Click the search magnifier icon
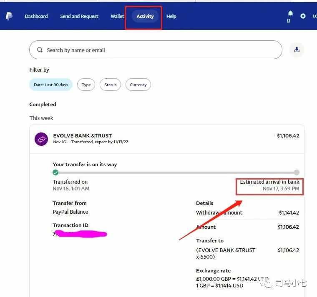317x297 pixels. point(40,50)
